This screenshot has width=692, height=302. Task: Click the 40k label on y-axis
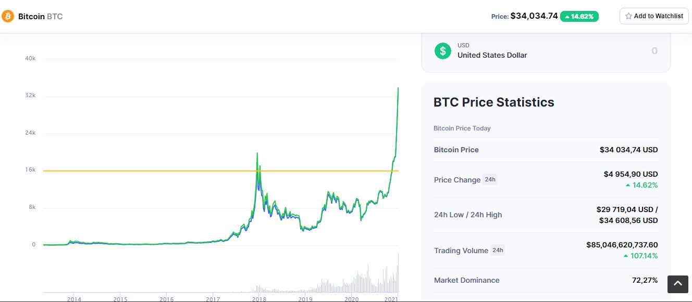30,58
